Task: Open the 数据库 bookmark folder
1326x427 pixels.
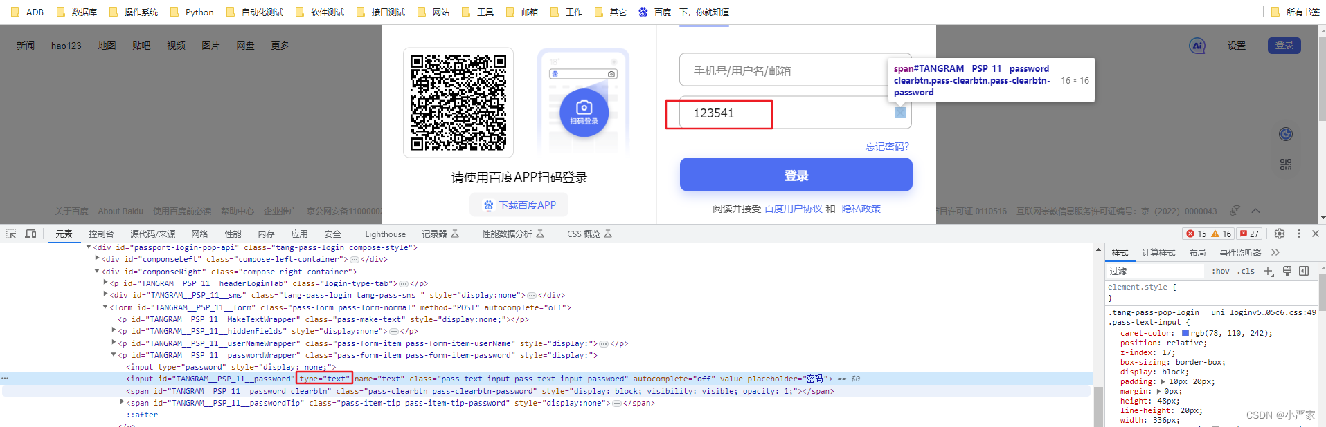Action: [x=76, y=12]
